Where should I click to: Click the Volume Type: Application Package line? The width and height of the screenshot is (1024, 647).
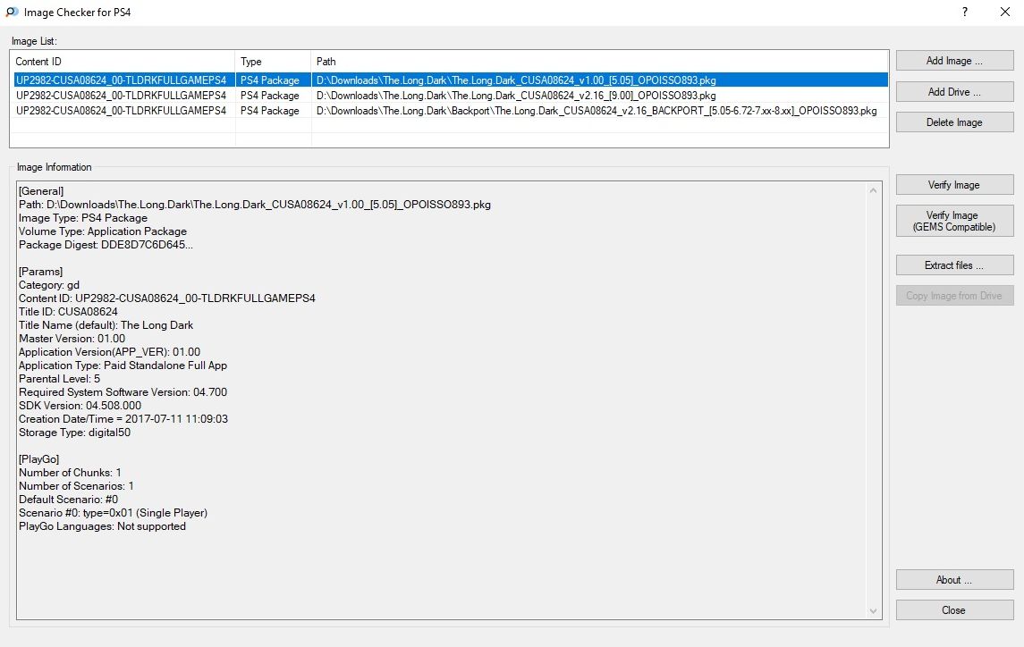pos(103,231)
